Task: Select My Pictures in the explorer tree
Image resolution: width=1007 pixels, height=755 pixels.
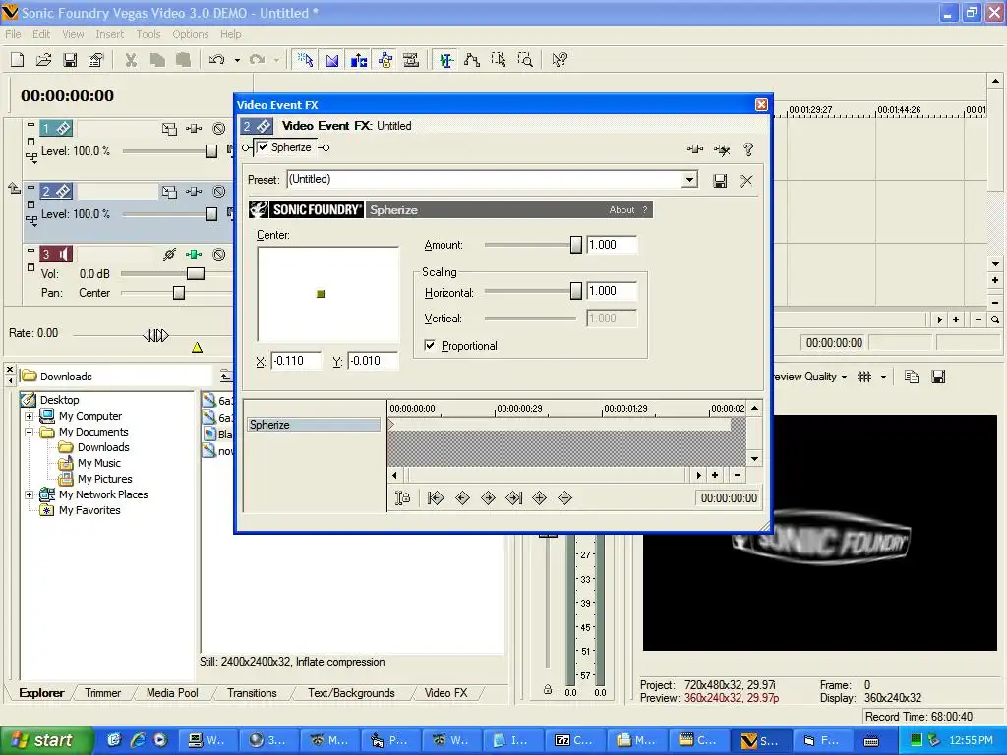Action: coord(104,479)
